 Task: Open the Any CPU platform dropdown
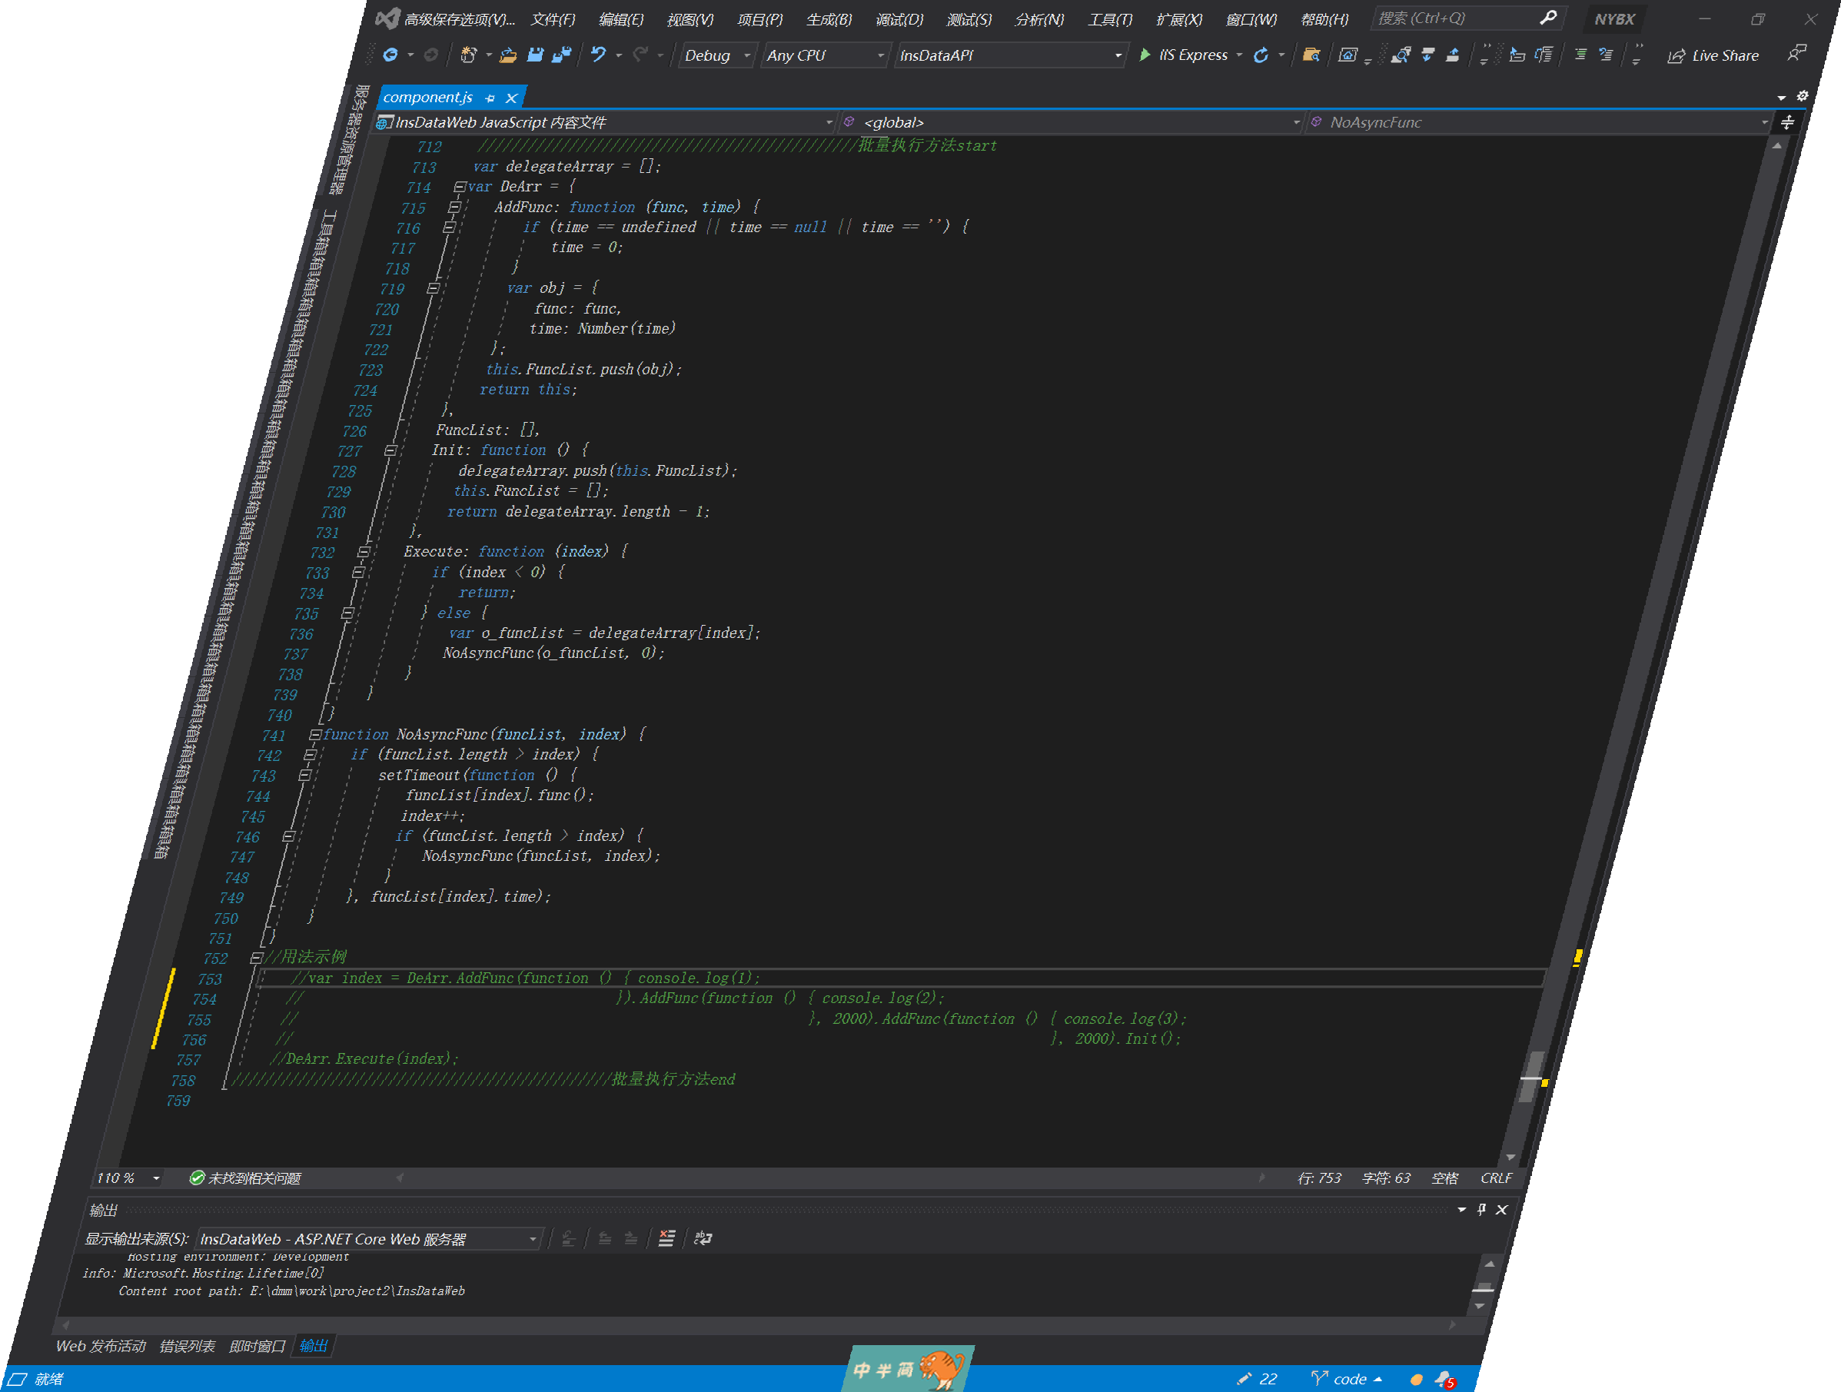pyautogui.click(x=824, y=55)
